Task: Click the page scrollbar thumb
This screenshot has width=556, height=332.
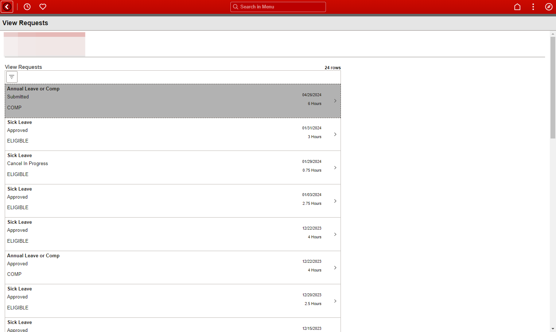Action: (553, 87)
